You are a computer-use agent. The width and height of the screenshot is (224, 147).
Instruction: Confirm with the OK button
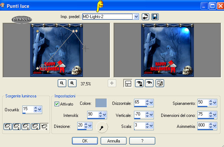[x=85, y=141]
